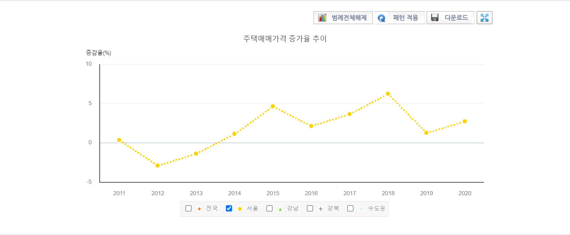Click the fullscreen expand chart icon
The width and height of the screenshot is (570, 235).
coord(484,18)
